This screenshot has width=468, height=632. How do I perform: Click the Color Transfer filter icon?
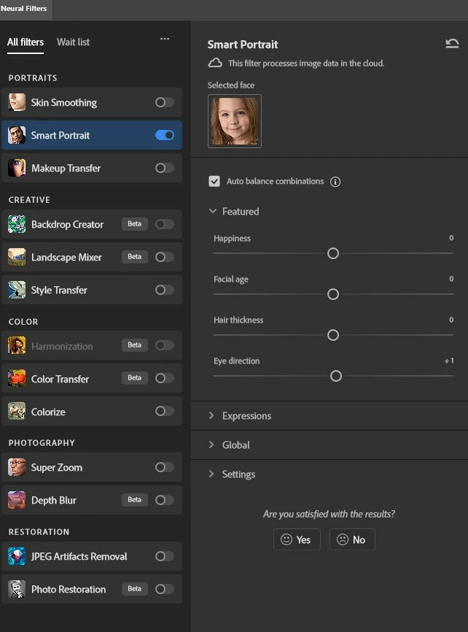click(17, 379)
